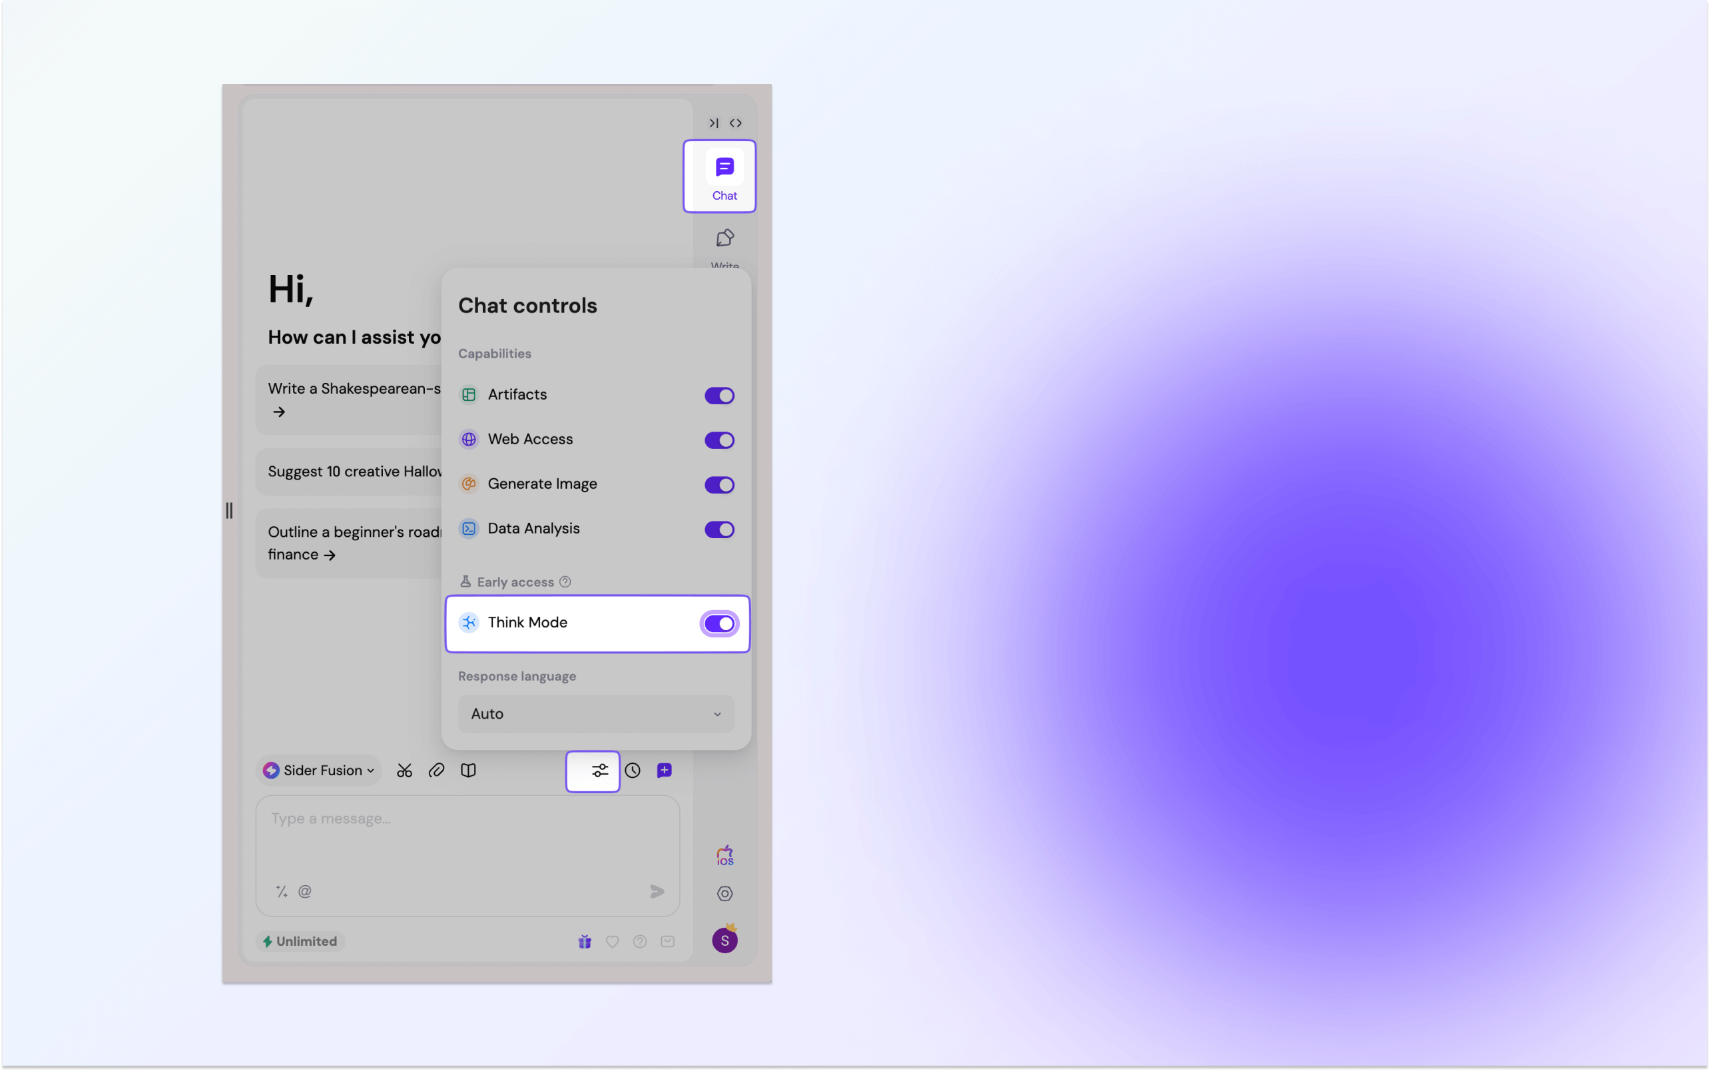The image size is (1710, 1071).
Task: Open the Response language Auto dropdown
Action: click(x=595, y=714)
